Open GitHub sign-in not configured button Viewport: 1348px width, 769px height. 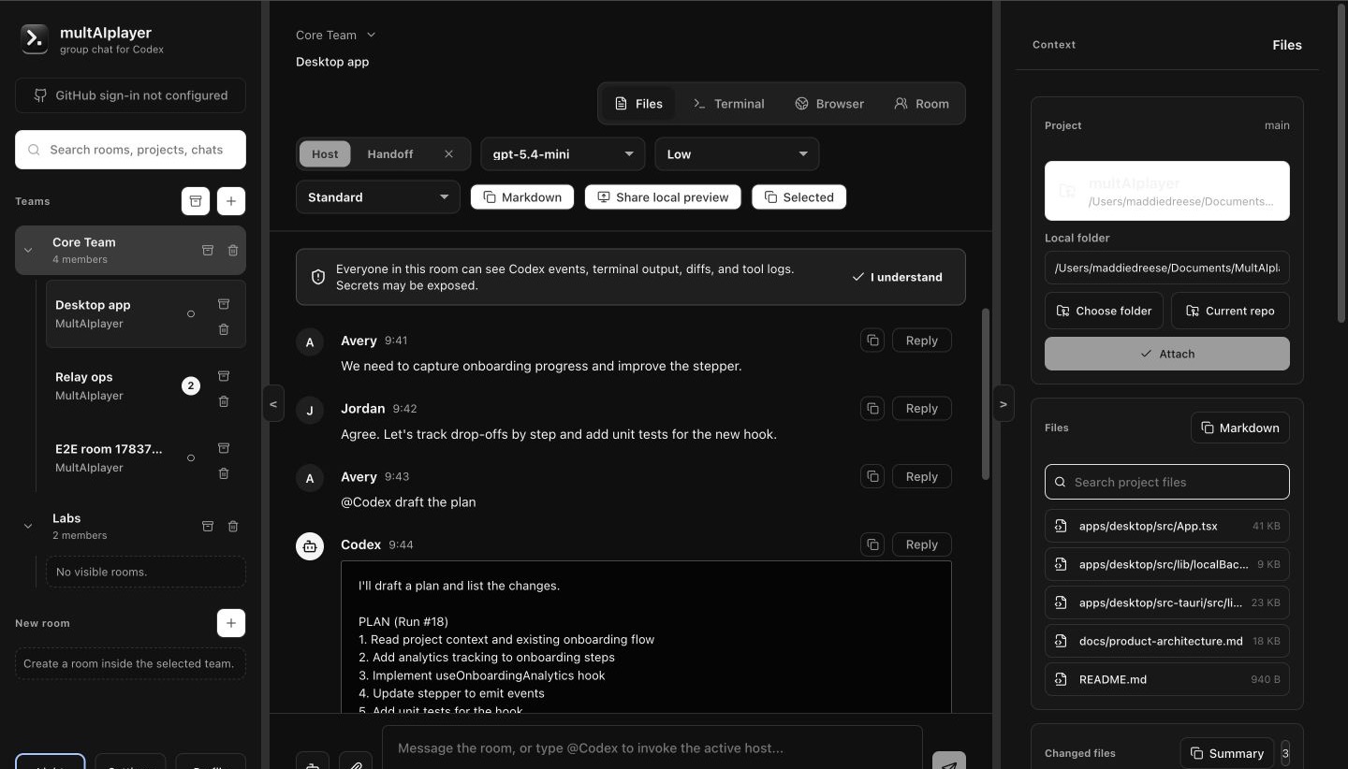(130, 95)
